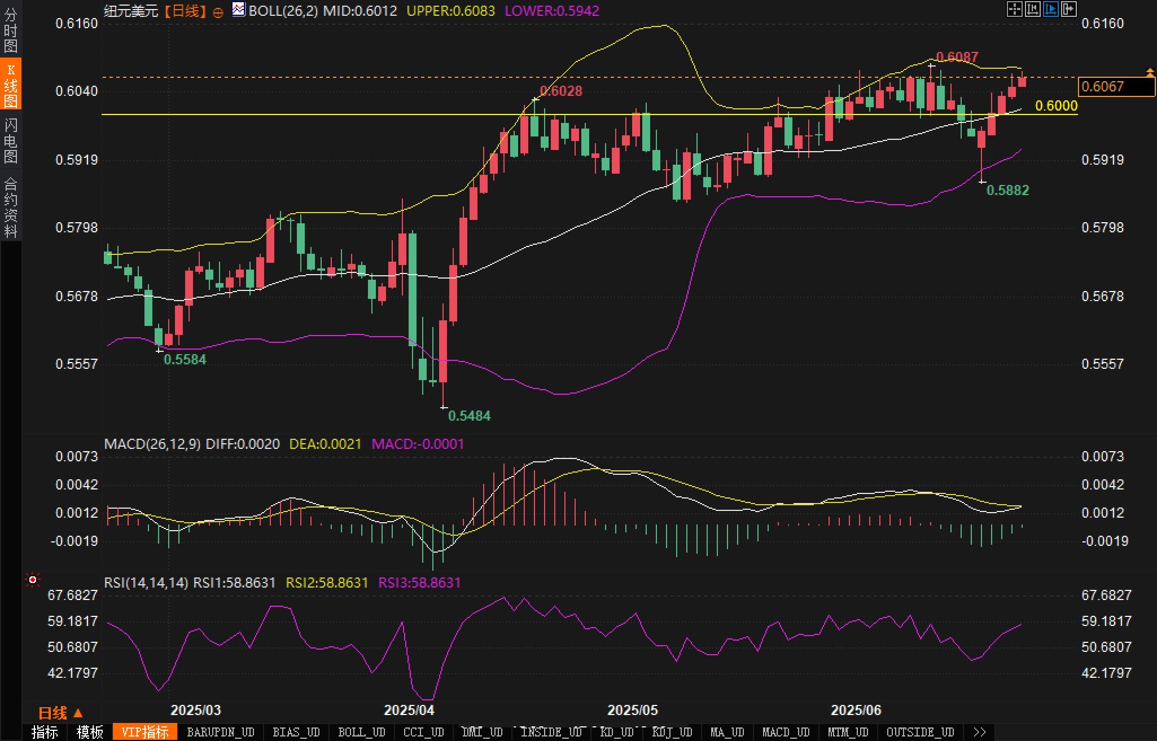1157x741 pixels.
Task: Click the 0.5882 low price marker
Action: [1008, 190]
